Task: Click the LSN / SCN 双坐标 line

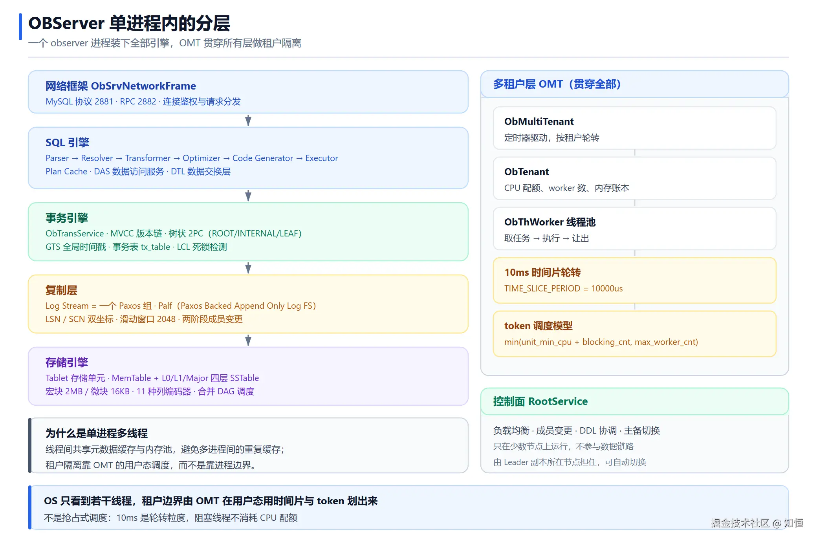Action: [144, 319]
